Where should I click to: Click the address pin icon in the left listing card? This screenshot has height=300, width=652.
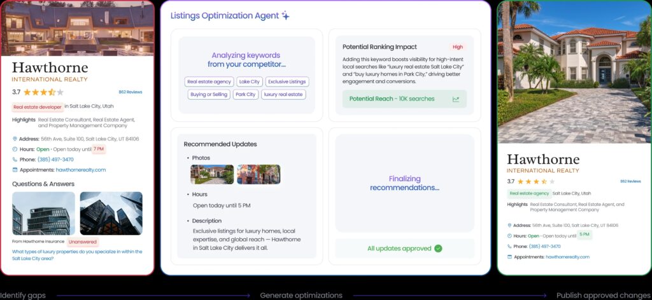click(15, 139)
